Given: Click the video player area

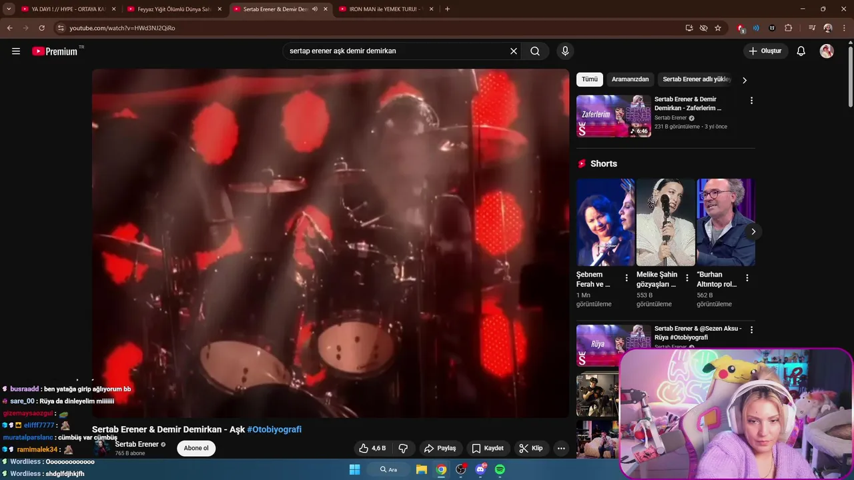Looking at the screenshot, I should pos(330,243).
